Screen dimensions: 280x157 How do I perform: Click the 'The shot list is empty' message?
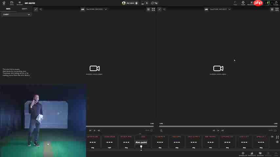coord(16,72)
